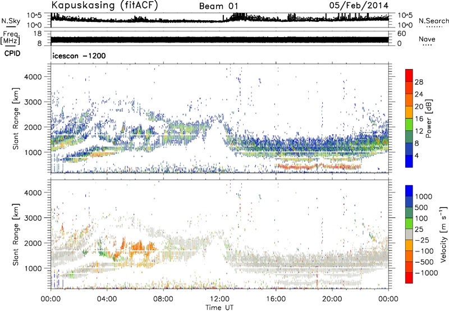Click the "Nave" legend label

coord(427,39)
